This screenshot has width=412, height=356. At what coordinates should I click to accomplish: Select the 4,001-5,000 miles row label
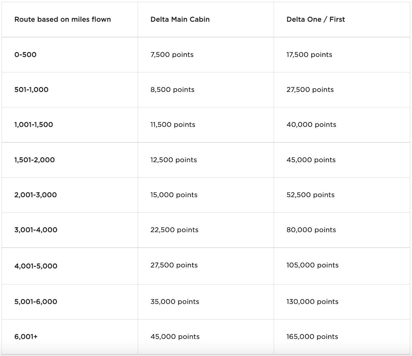point(36,266)
